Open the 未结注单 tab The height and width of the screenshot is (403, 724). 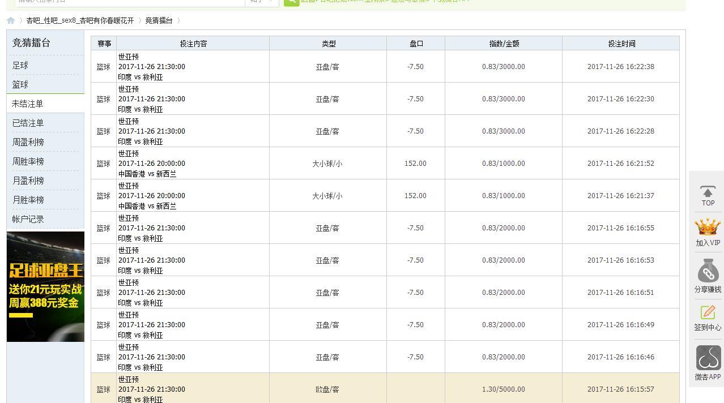coord(28,104)
